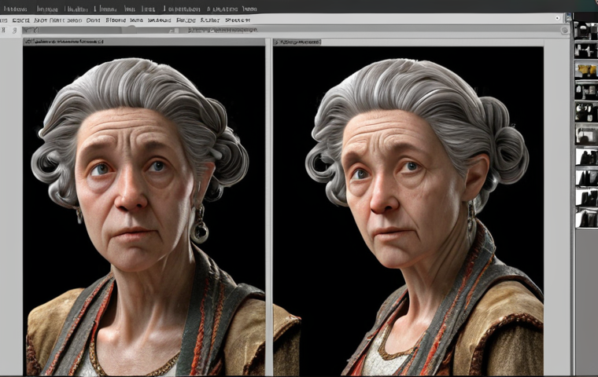The width and height of the screenshot is (598, 377).
Task: Activate the right viewport's title tab
Action: point(297,42)
